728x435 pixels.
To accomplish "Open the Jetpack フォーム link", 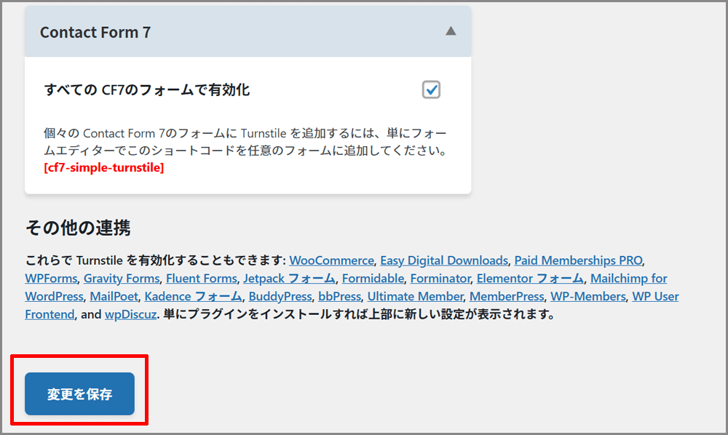I will (x=289, y=279).
